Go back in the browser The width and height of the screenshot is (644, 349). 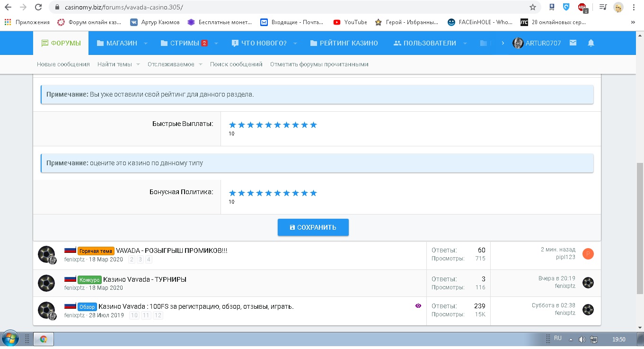pos(8,7)
